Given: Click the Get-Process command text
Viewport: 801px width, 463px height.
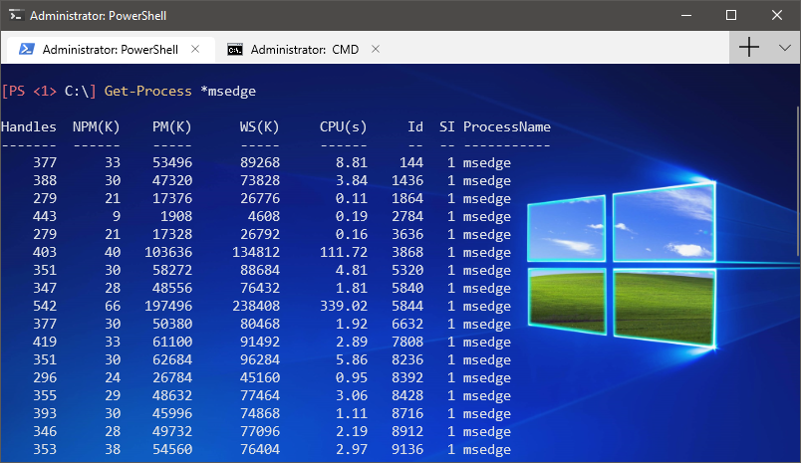Looking at the screenshot, I should click(148, 92).
